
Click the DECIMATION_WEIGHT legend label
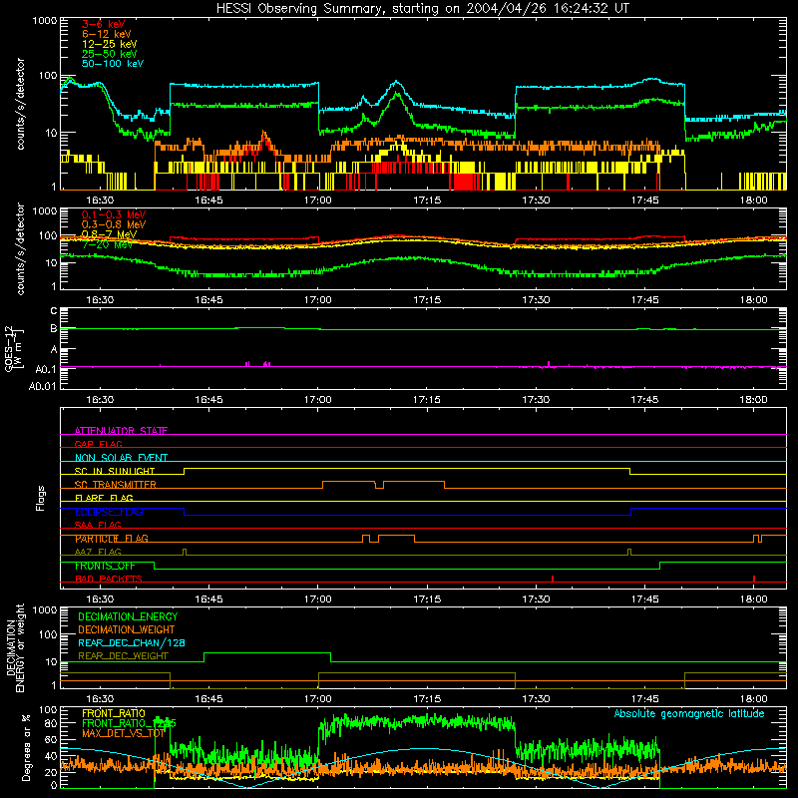(x=127, y=629)
